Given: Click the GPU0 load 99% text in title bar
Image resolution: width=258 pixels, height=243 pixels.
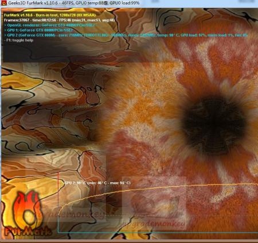Looking at the screenshot, I should [124, 3].
